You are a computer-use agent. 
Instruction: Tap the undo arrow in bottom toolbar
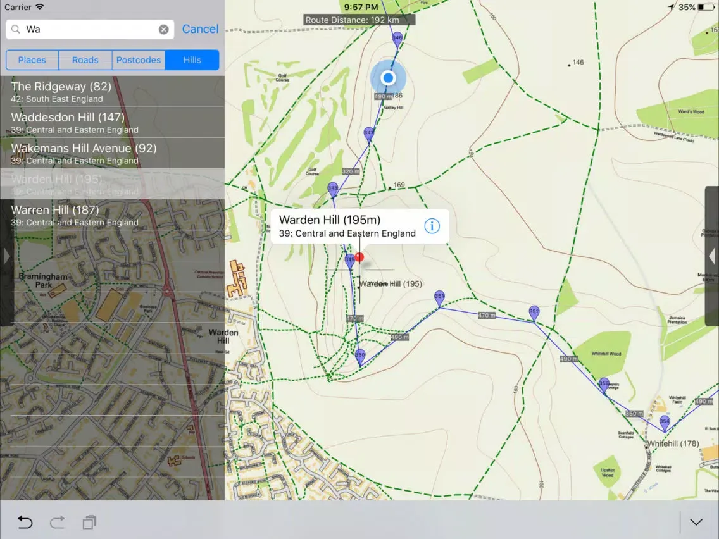(x=25, y=522)
